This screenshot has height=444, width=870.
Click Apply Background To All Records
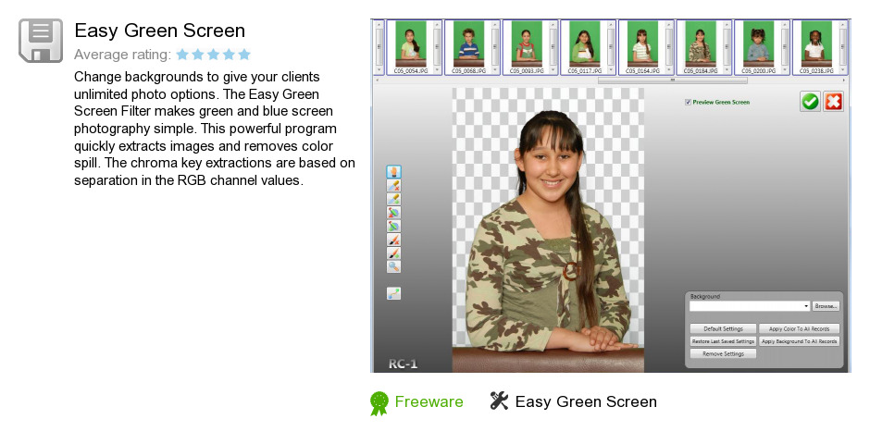tap(799, 341)
